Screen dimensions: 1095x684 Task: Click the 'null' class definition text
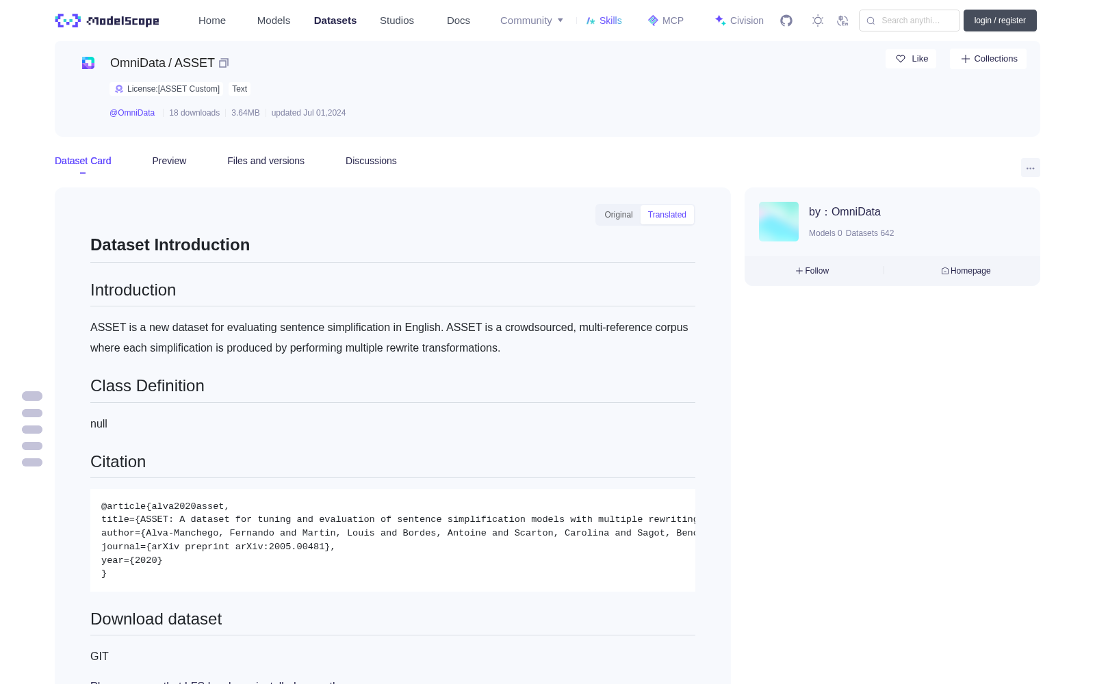(x=99, y=424)
